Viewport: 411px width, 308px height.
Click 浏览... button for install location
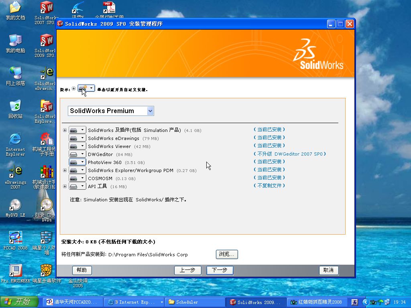pos(227,254)
